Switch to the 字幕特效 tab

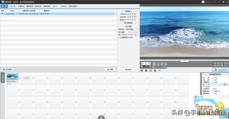point(21,6)
